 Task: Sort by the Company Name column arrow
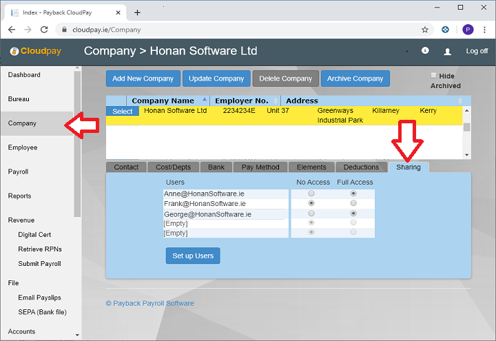(204, 101)
